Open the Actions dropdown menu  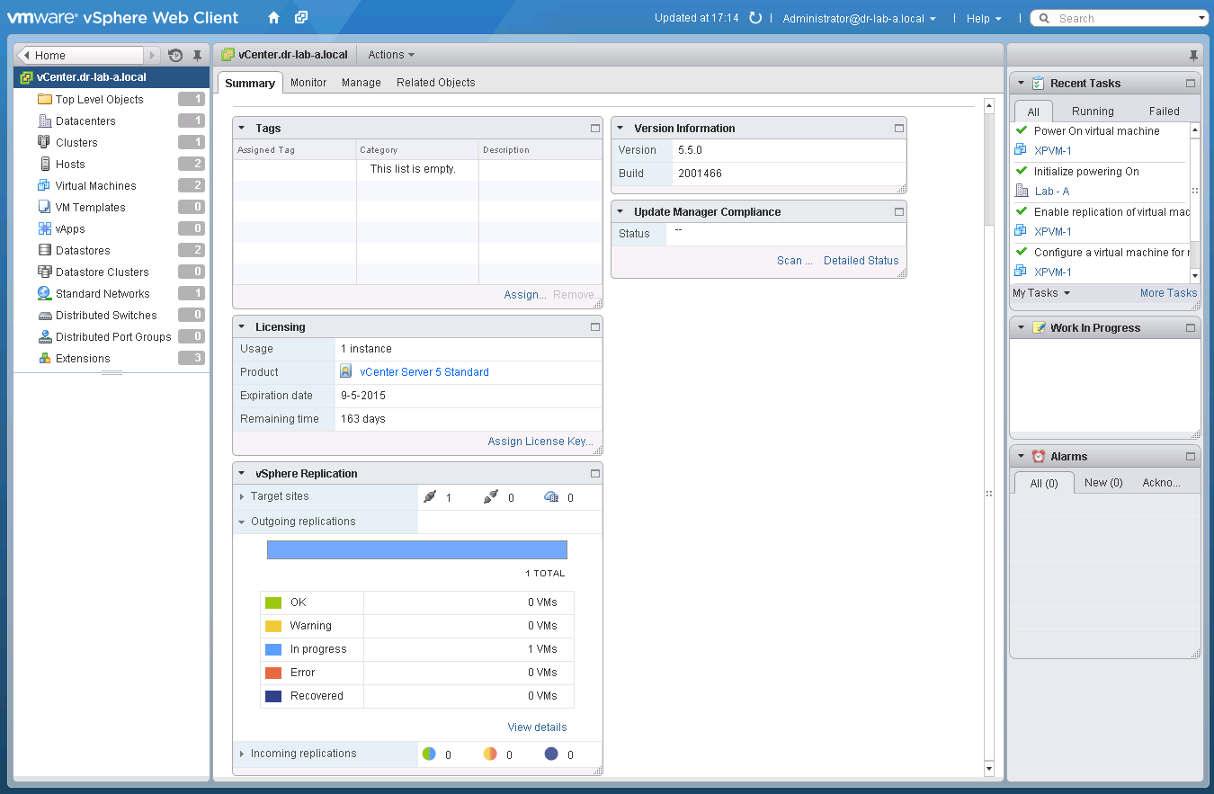[390, 54]
